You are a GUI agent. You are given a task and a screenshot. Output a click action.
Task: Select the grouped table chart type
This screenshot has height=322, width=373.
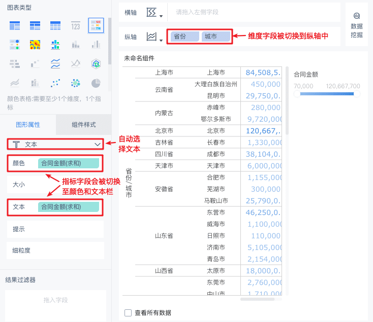click(x=15, y=26)
